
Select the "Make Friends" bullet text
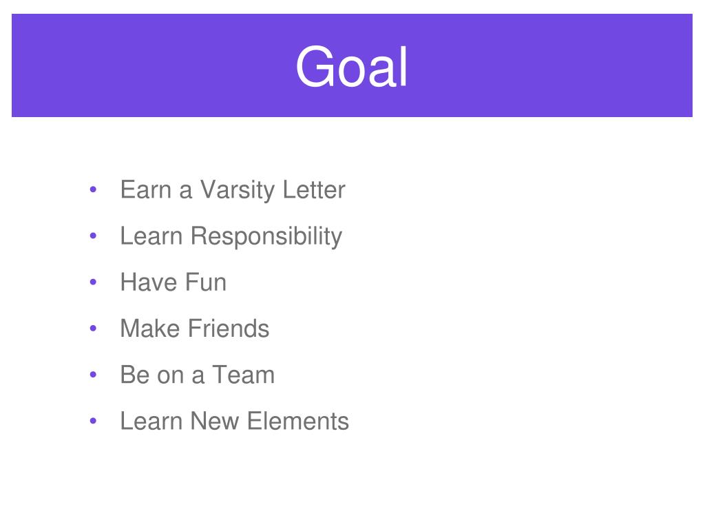(x=195, y=329)
